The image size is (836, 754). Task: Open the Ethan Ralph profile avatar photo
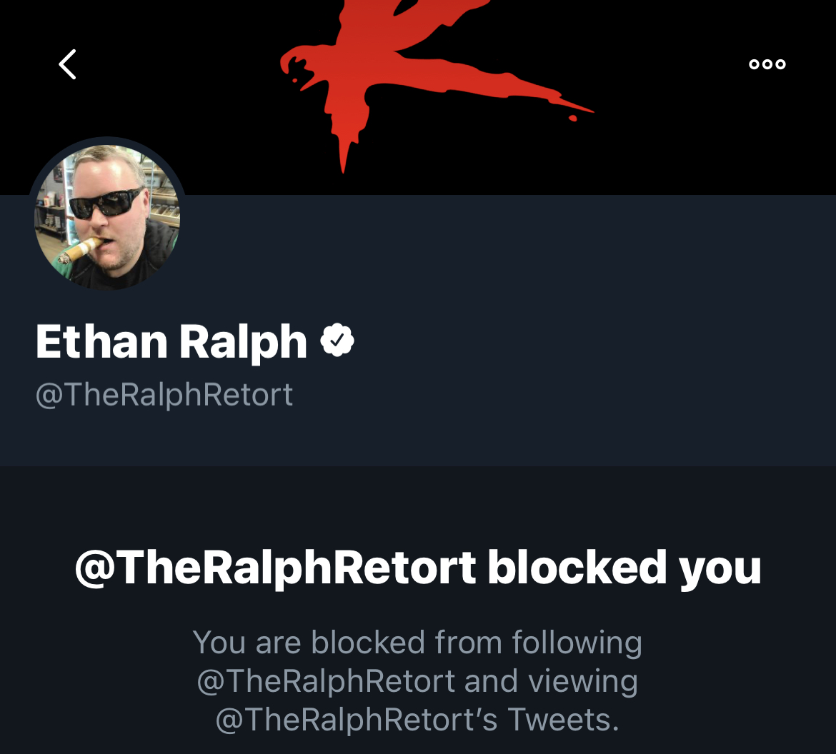pos(107,216)
